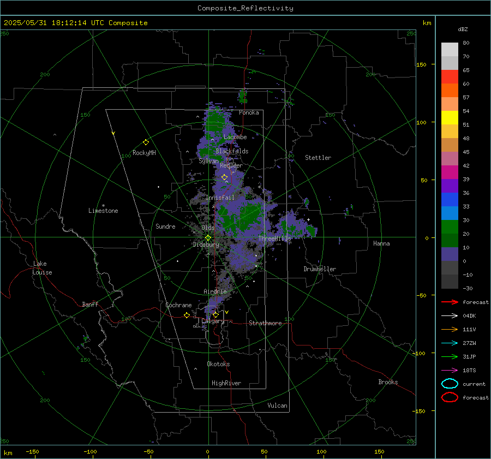
Task: Click the Olds town label
Action: (x=208, y=228)
